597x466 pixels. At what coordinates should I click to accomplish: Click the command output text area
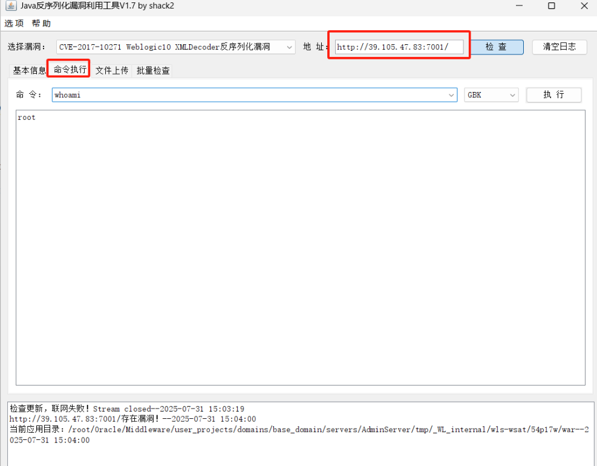pyautogui.click(x=301, y=248)
